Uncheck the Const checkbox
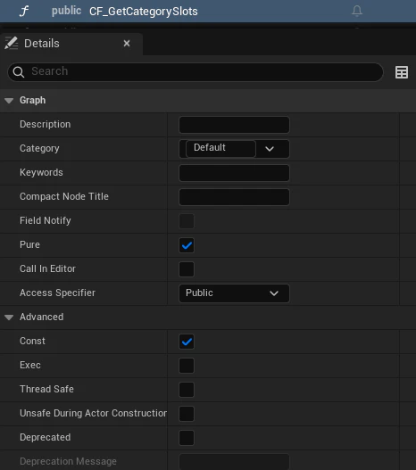416x470 pixels. 187,342
